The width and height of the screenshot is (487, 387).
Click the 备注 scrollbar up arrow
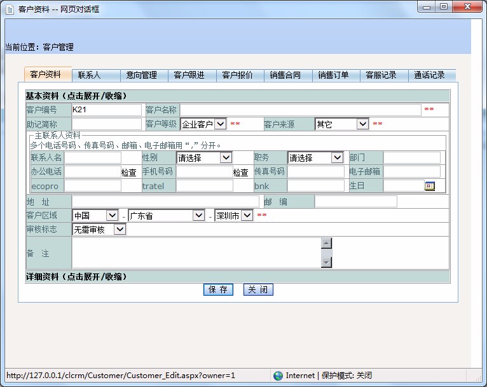coord(326,243)
